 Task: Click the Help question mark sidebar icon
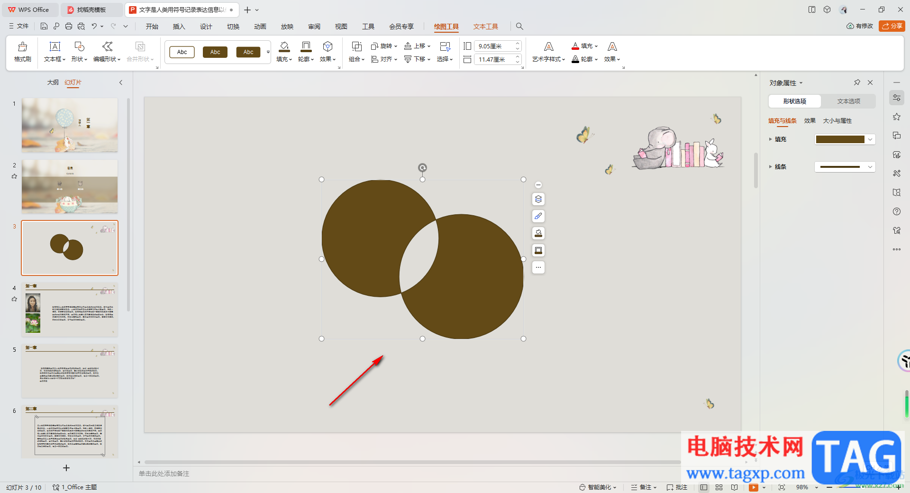point(896,211)
